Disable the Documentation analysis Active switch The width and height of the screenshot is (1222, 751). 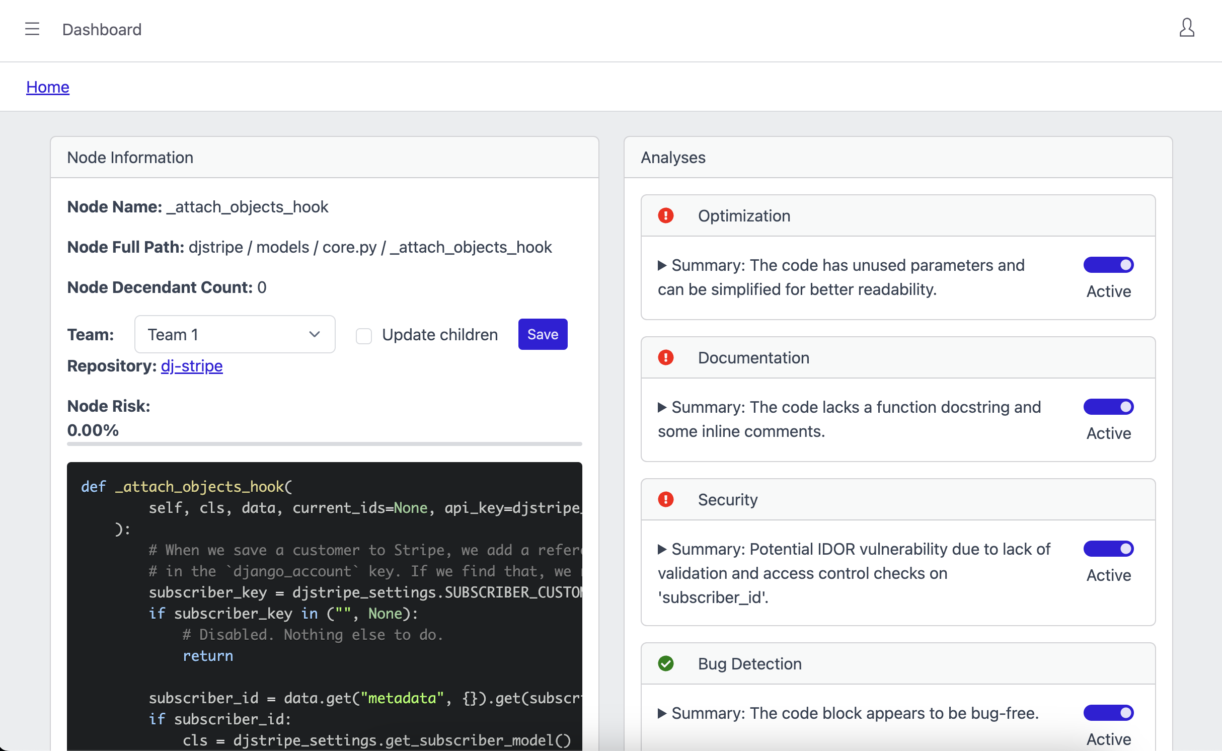tap(1108, 407)
